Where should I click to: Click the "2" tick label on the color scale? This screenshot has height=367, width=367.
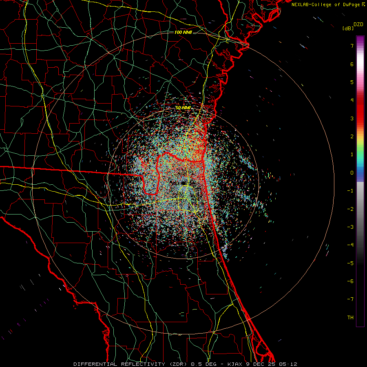click(x=352, y=137)
